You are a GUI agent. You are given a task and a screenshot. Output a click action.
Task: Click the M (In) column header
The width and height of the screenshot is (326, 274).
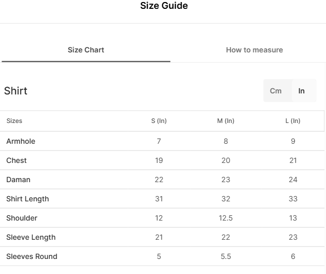tap(226, 121)
